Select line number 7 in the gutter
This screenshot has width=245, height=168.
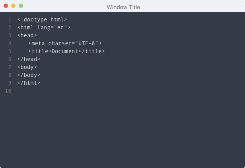10,67
